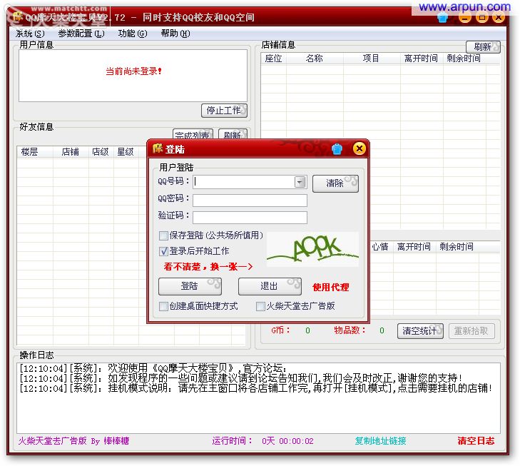This screenshot has height=466, width=520.
Task: Click the app icon in login dialog title
Action: [158, 148]
